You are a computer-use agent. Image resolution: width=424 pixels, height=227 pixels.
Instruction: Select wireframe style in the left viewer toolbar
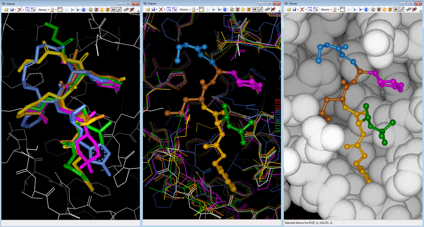pos(67,10)
